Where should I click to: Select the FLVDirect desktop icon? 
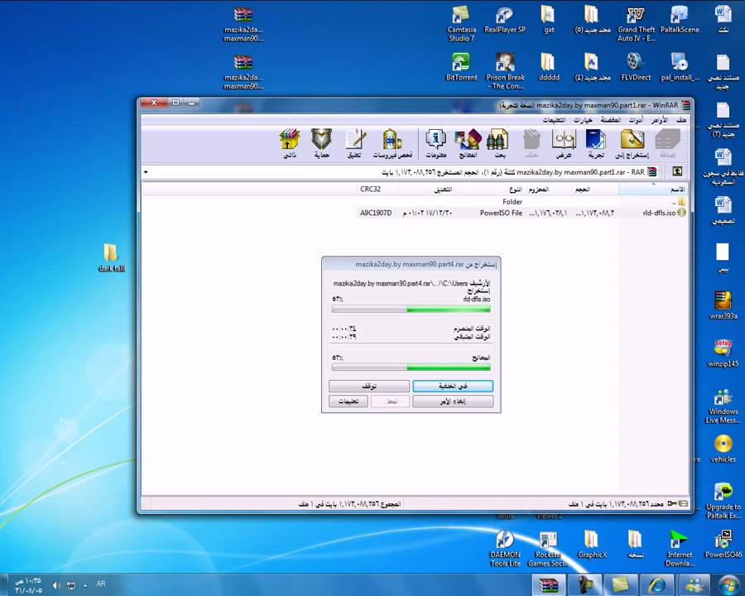point(636,67)
